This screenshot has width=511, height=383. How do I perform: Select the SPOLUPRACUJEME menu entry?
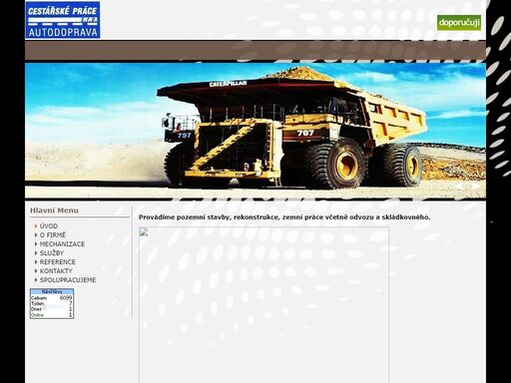coord(68,280)
